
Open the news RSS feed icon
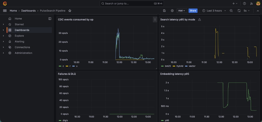[251, 4]
